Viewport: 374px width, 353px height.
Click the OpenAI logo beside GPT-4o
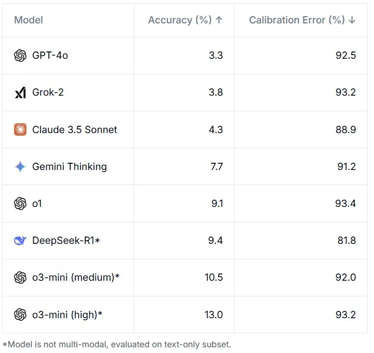(20, 56)
